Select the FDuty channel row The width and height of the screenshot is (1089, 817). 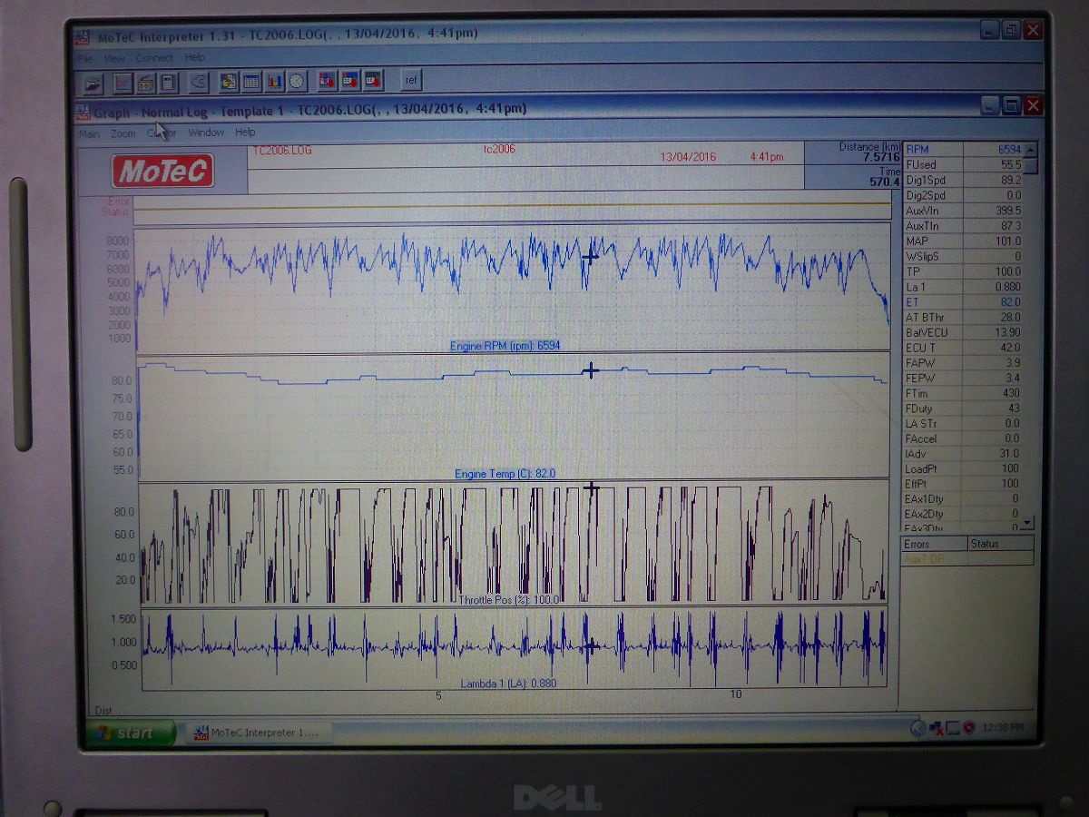tap(963, 408)
